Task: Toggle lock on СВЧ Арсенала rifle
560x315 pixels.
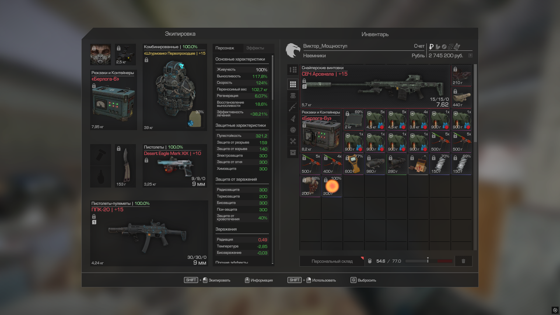Action: [x=304, y=81]
